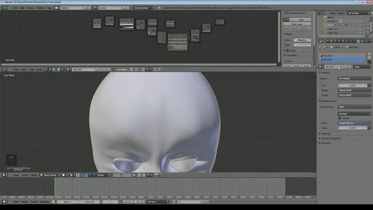Screen dimensions: 373x210
Task: Click the info header editor type icon
Action: tap(5, 8)
